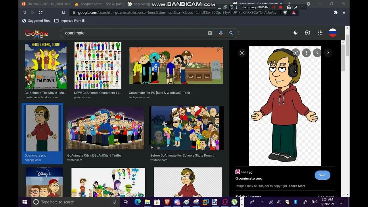Viewport: 368px width, 207px height.
Task: Click the Brave Shields lion icon
Action: 285,12
